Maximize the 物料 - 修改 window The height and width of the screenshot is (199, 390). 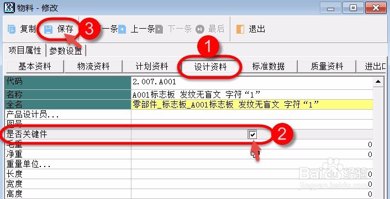(x=353, y=8)
